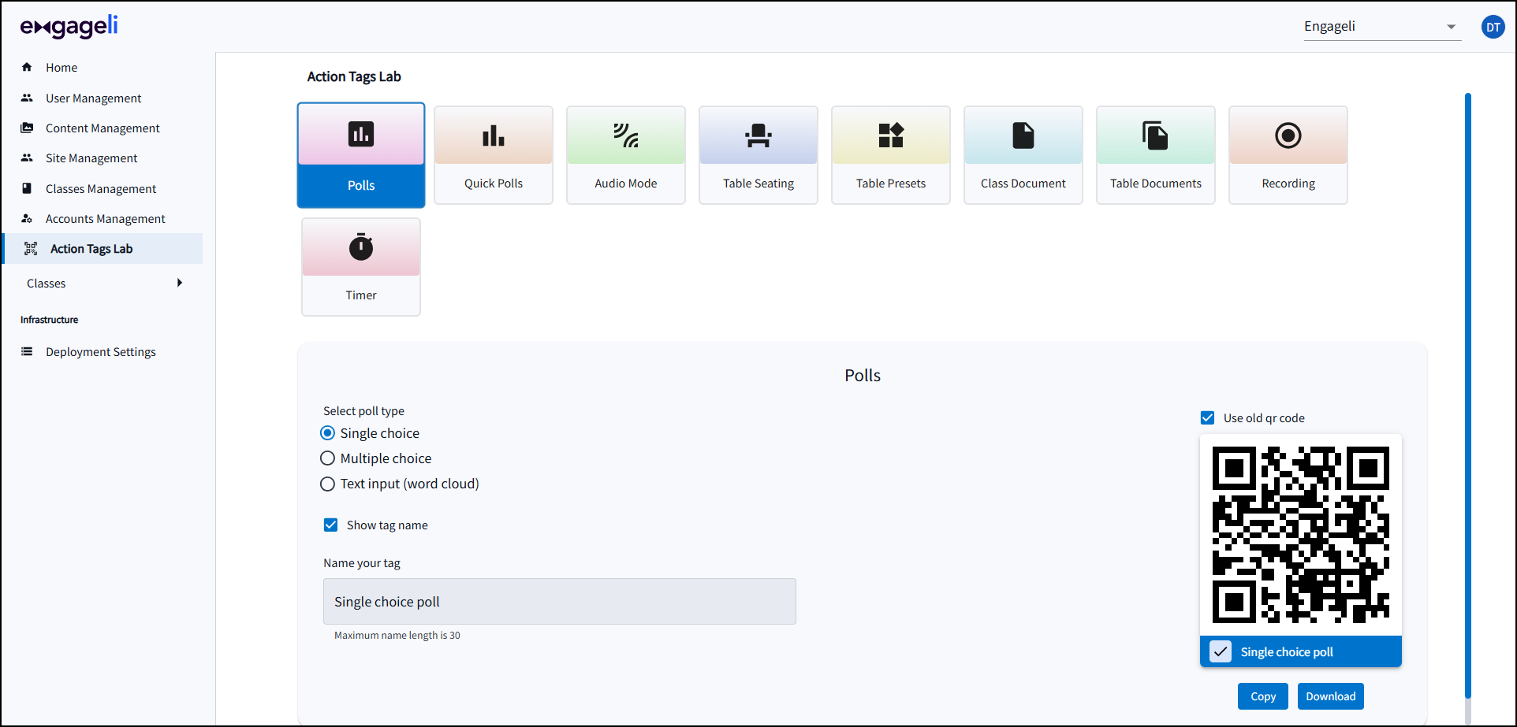Screen dimensions: 1517x727
Task: Open User Management page
Action: (x=94, y=98)
